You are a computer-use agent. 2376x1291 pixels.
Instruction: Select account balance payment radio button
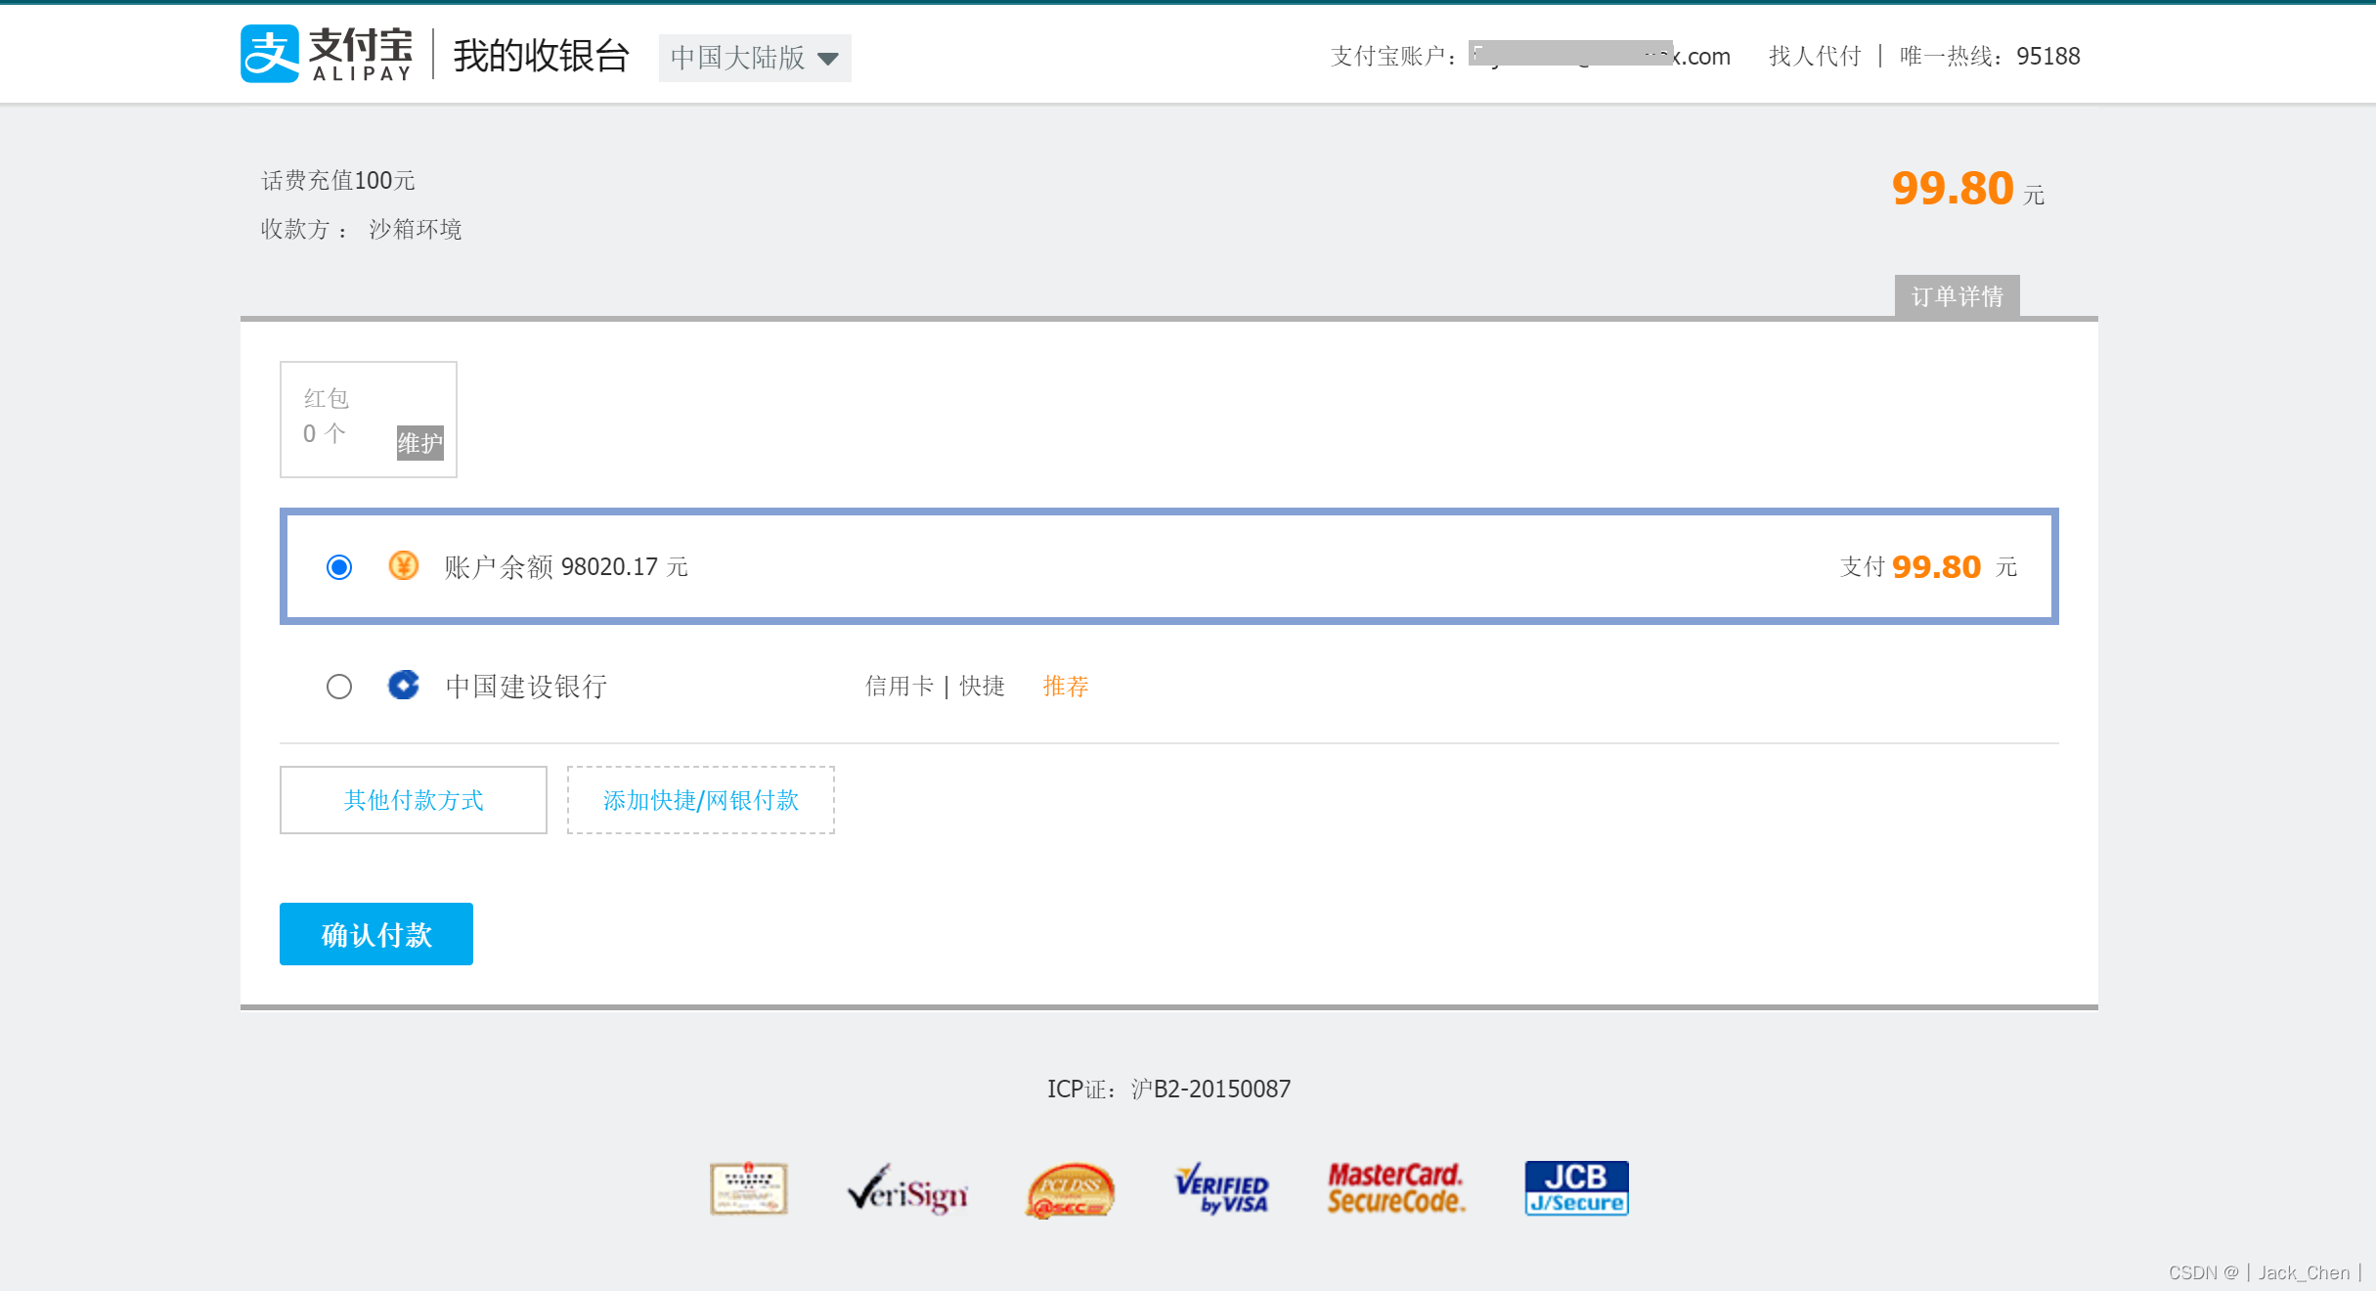339,567
